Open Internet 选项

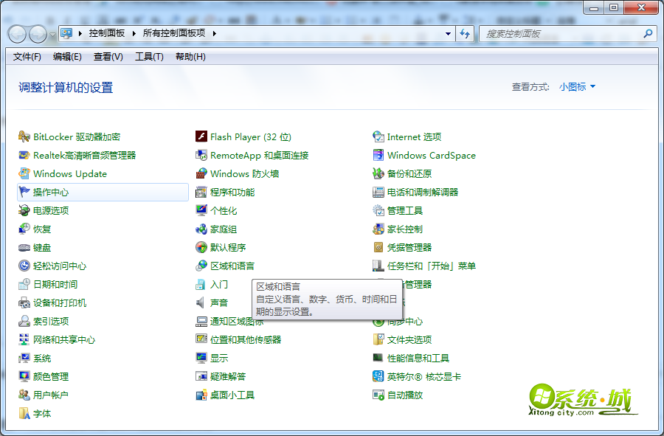(x=412, y=136)
